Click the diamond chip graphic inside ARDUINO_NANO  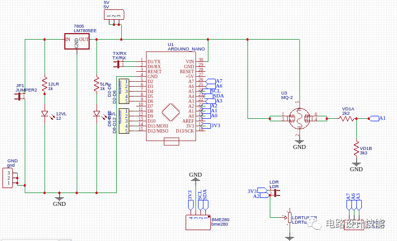point(171,112)
